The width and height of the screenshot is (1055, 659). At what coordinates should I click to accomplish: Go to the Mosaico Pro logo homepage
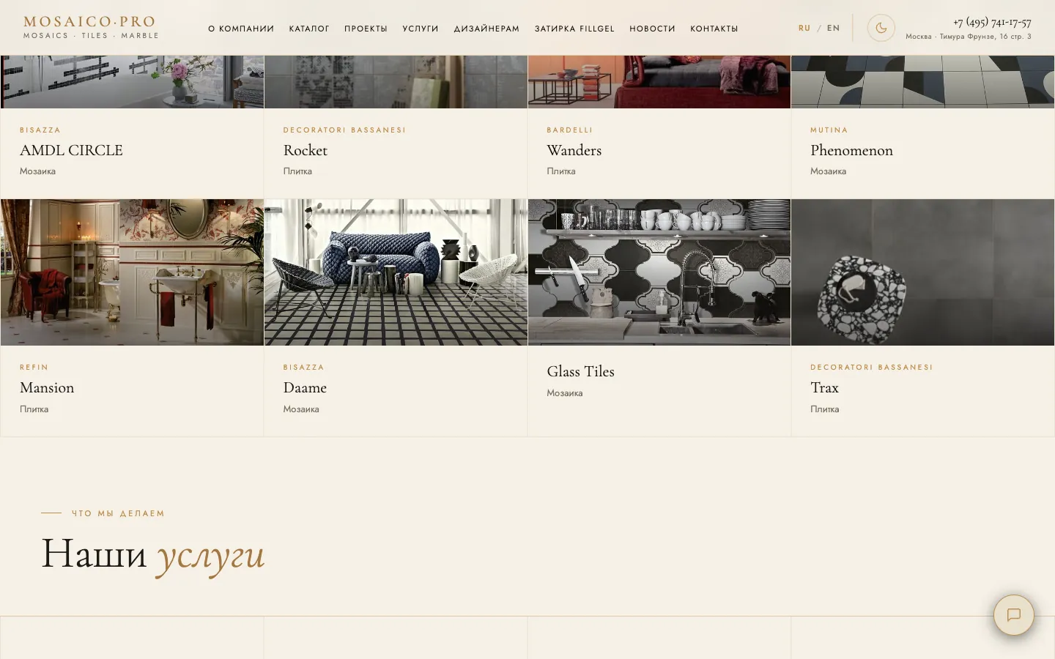click(91, 27)
